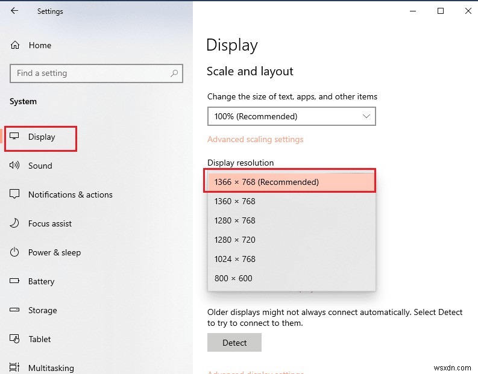
Task: Click the Sound speaker icon
Action: pos(15,166)
